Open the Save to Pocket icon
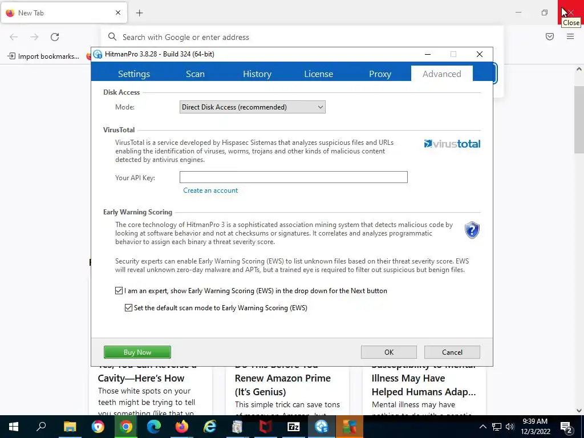Viewport: 584px width, 438px height. pos(550,36)
